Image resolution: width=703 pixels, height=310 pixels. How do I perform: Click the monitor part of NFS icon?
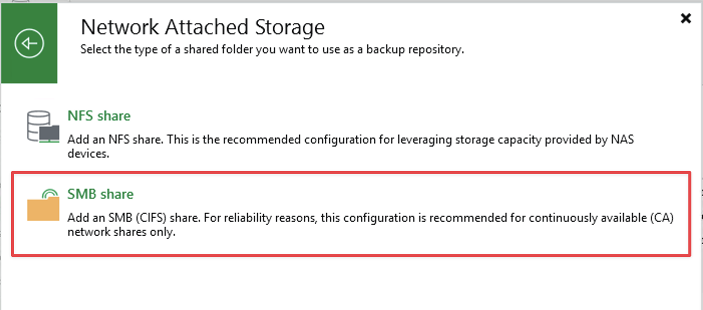50,133
